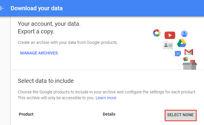204x125 pixels.
Task: Click the Gmail envelope icon
Action: (189, 52)
